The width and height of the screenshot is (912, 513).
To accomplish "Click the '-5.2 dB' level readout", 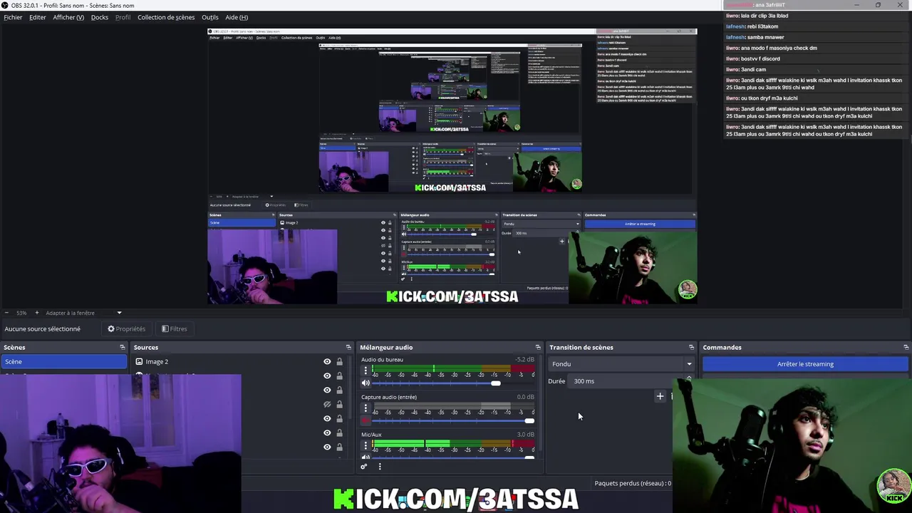I will coord(524,360).
